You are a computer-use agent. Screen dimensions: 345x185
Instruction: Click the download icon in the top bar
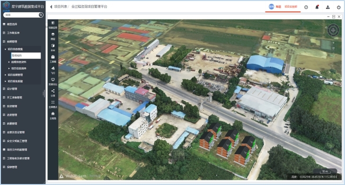click(x=327, y=7)
